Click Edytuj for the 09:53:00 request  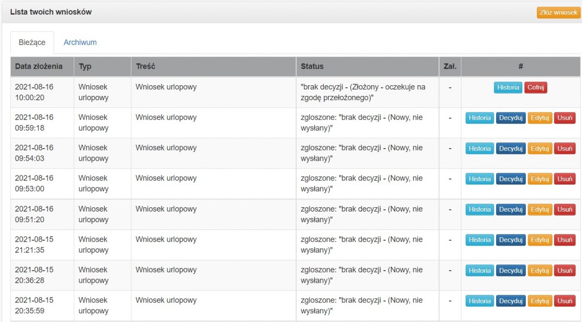[540, 179]
